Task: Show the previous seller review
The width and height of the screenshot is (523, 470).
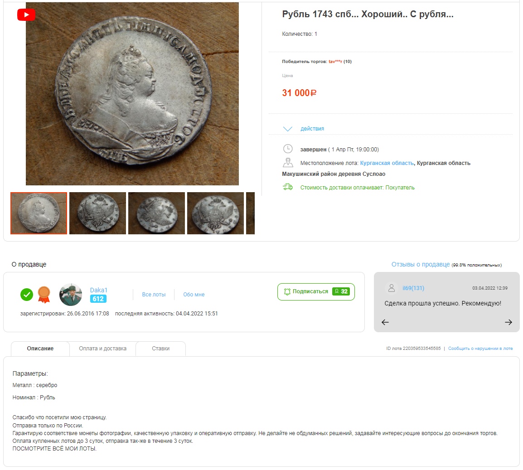Action: 385,322
